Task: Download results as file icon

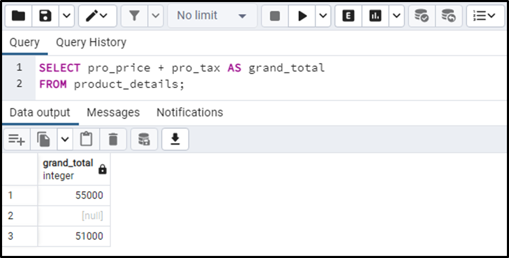Action: pyautogui.click(x=175, y=139)
